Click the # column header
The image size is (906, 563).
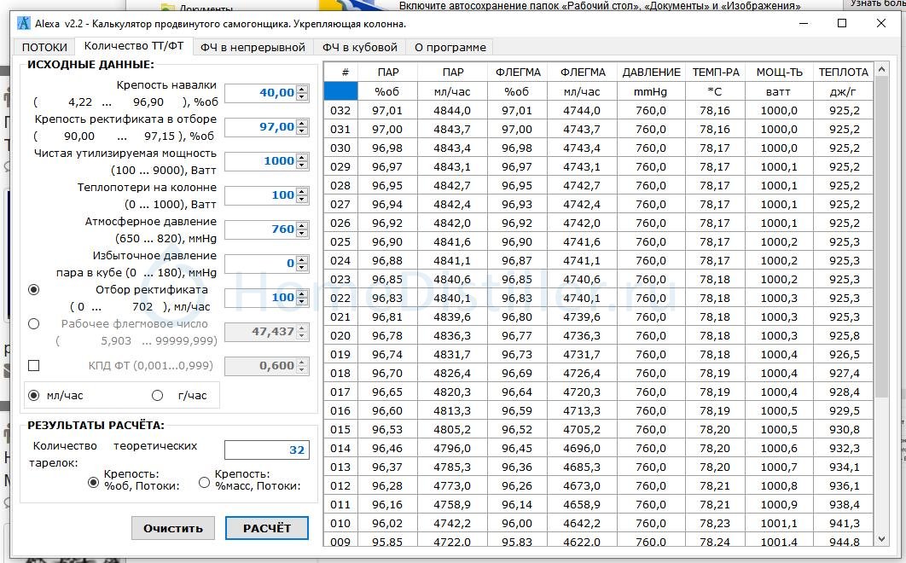coord(341,73)
